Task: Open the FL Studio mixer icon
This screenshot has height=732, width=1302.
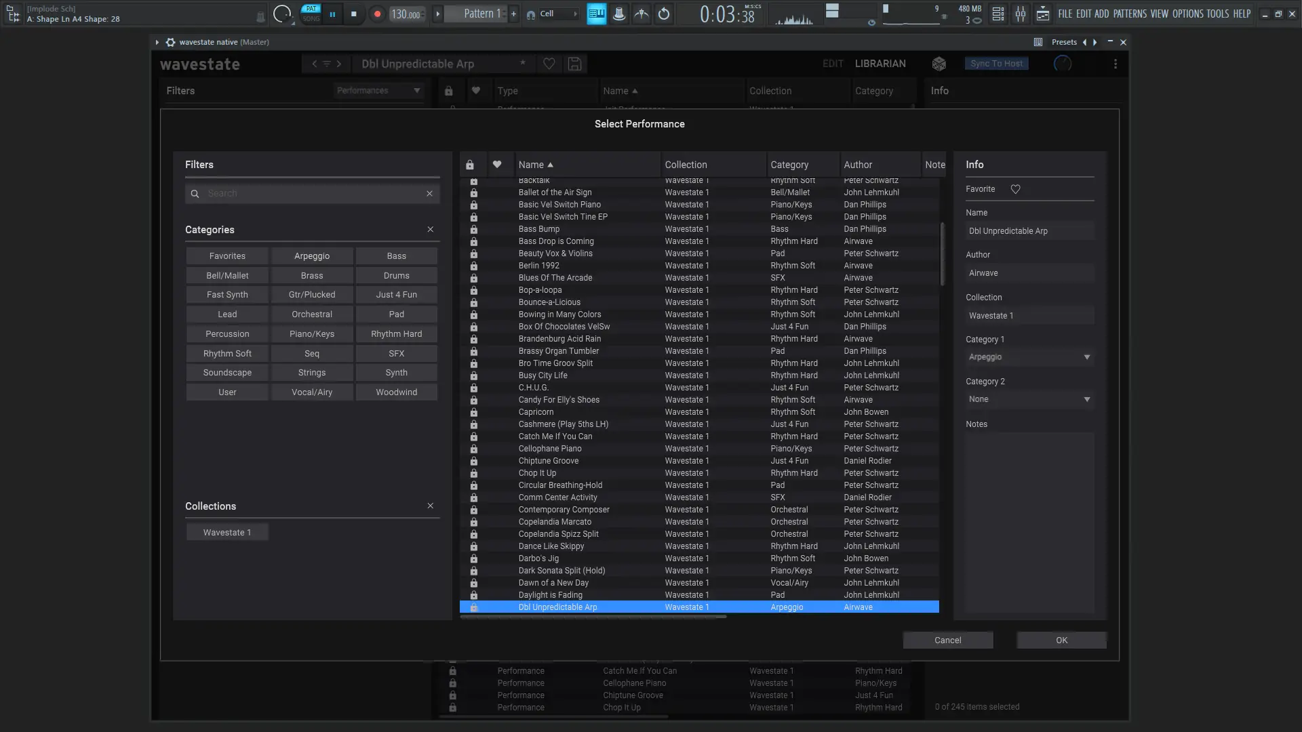Action: click(1020, 14)
